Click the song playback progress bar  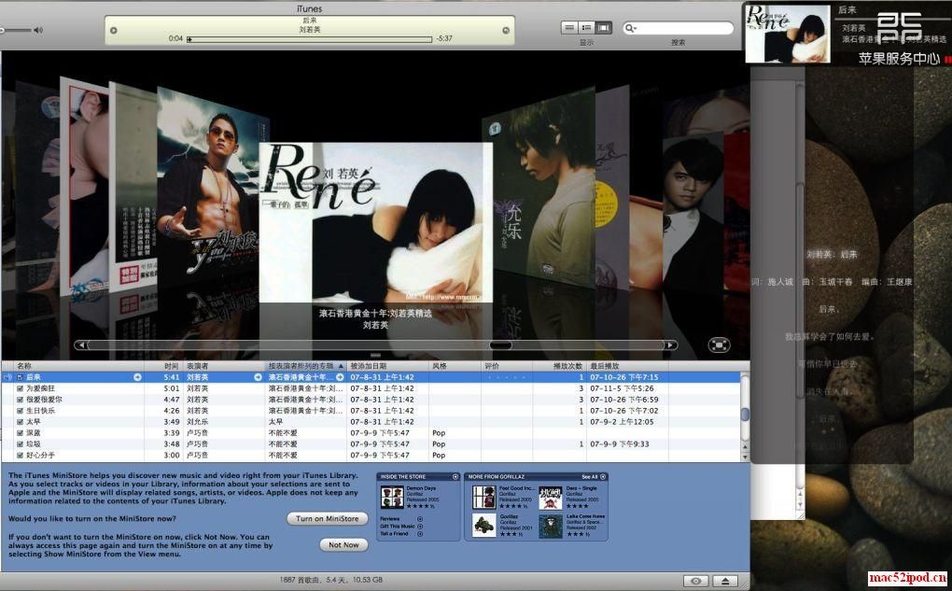point(310,39)
